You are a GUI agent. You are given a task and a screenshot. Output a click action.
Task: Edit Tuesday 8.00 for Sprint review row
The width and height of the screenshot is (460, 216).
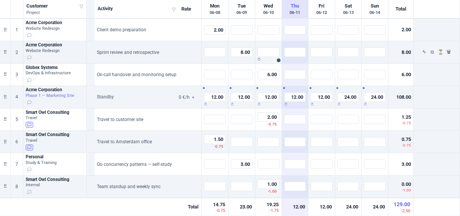(x=242, y=52)
